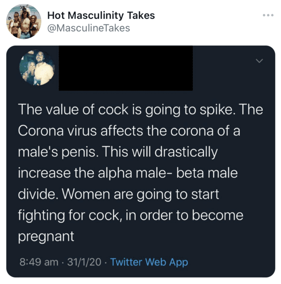Select the "male's penis. This will" line
Image resolution: width=281 pixels, height=284 pixels.
coord(118,152)
